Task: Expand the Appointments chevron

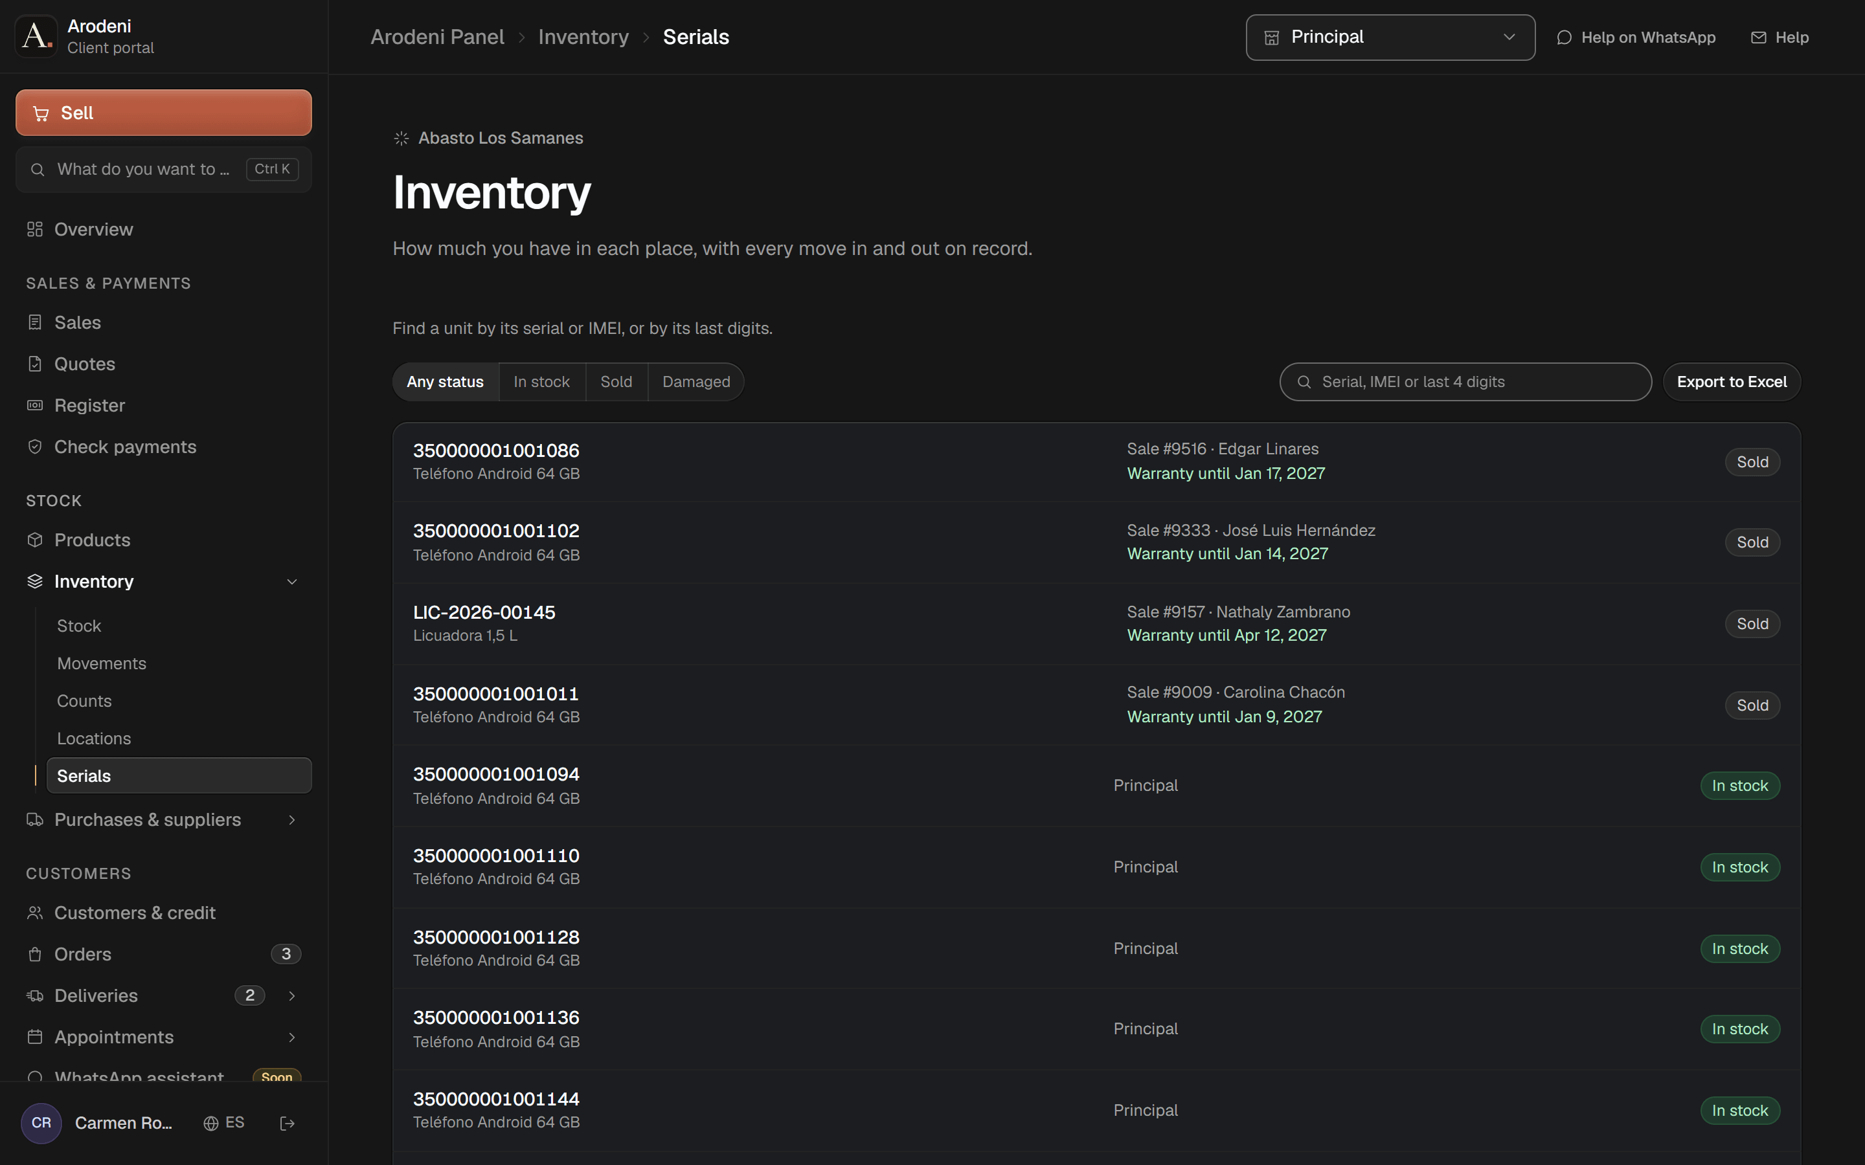Action: [292, 1037]
